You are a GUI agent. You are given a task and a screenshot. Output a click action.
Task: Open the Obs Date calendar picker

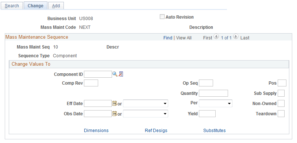pos(115,114)
